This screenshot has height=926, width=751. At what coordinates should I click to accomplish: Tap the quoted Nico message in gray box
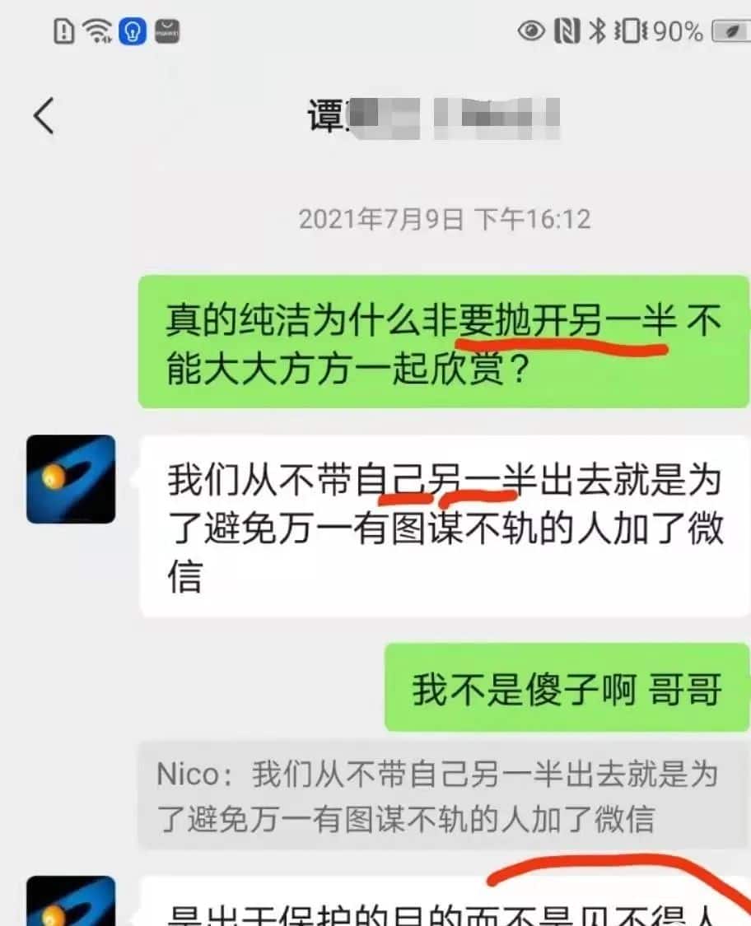pos(444,795)
